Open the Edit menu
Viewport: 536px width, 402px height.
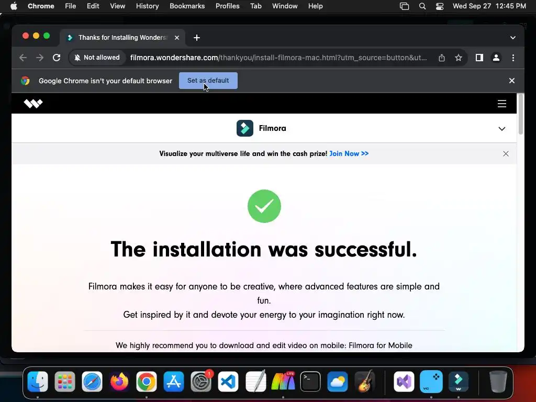pos(93,6)
